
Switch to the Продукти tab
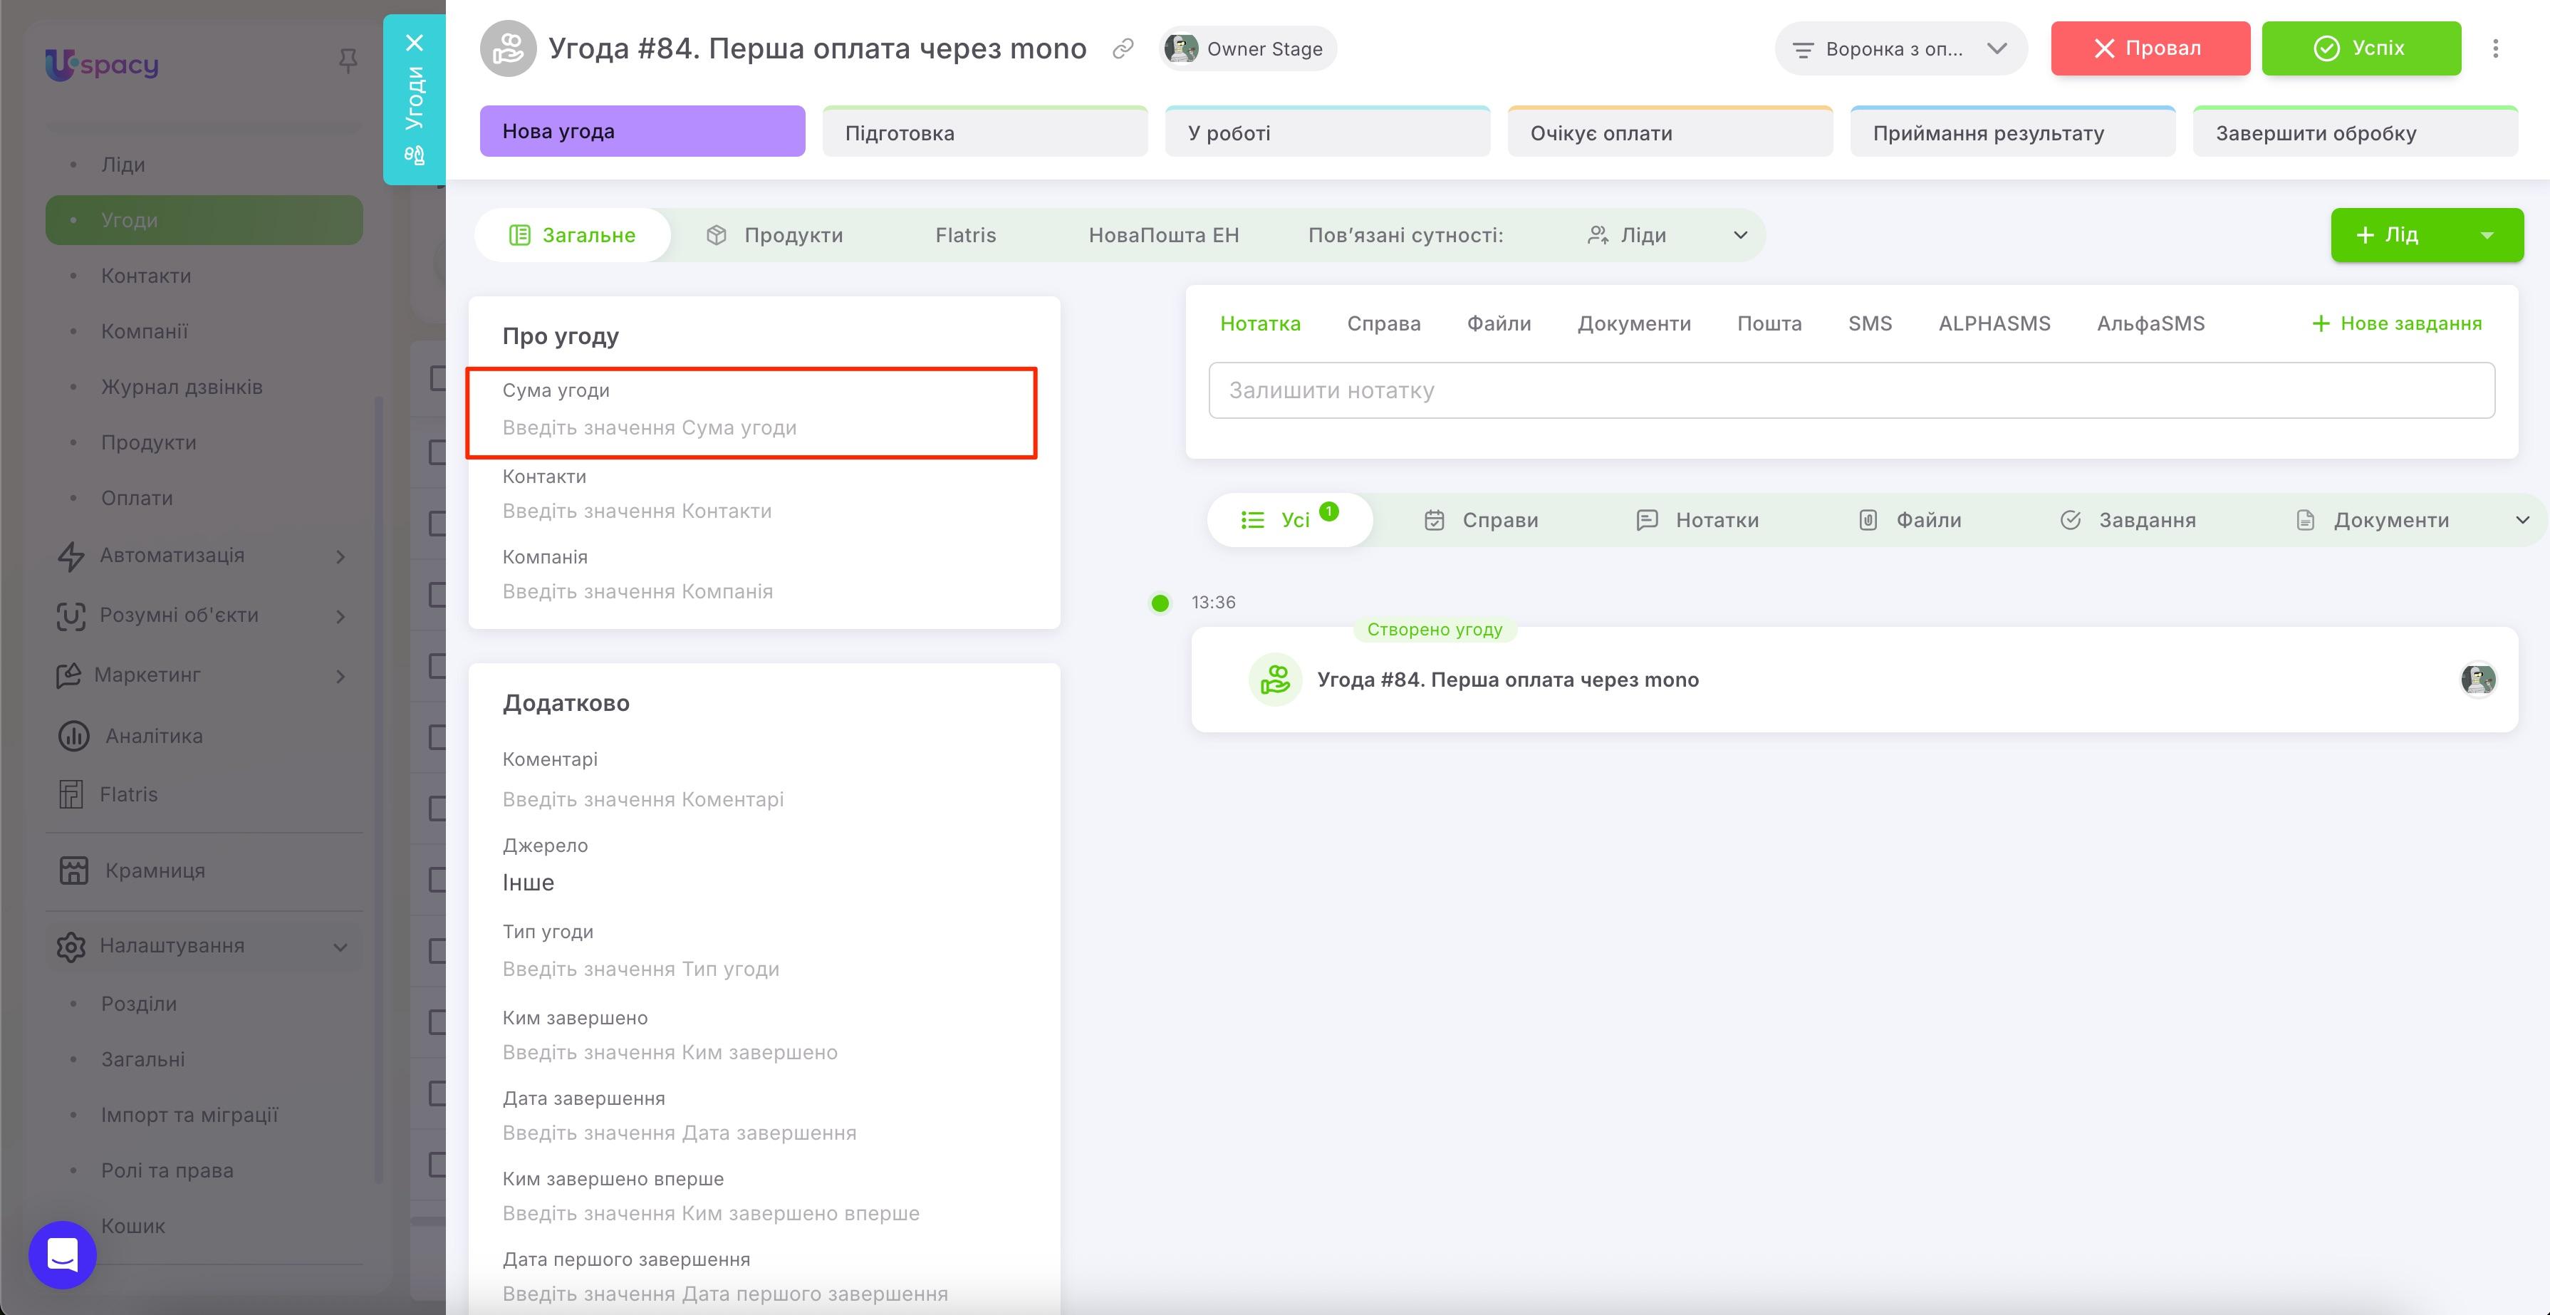click(774, 234)
